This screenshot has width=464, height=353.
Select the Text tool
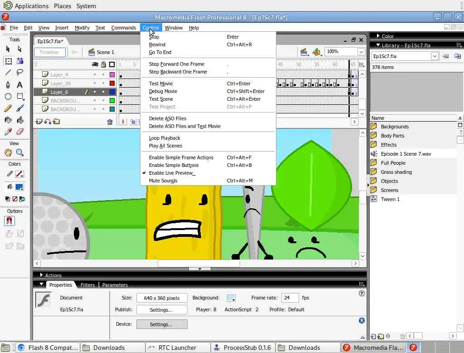tap(19, 85)
